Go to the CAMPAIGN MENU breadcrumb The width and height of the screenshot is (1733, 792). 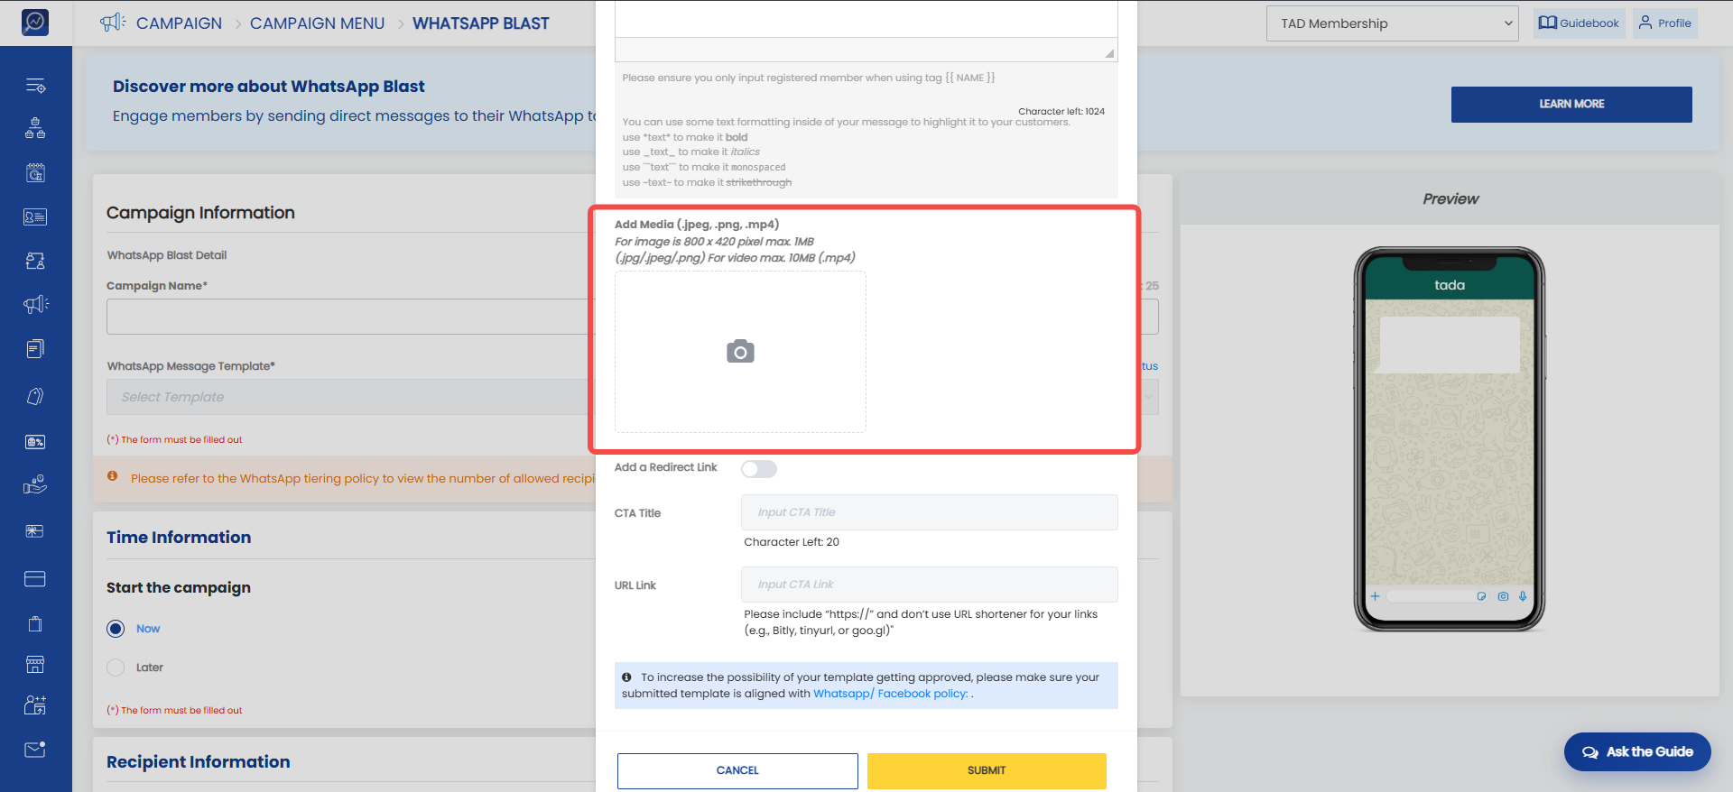tap(317, 23)
